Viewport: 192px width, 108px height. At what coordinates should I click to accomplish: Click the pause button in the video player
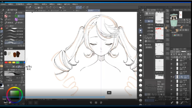pyautogui.click(x=96, y=103)
